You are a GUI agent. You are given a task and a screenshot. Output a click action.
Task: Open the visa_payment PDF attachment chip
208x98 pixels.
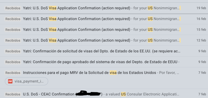tap(27, 81)
